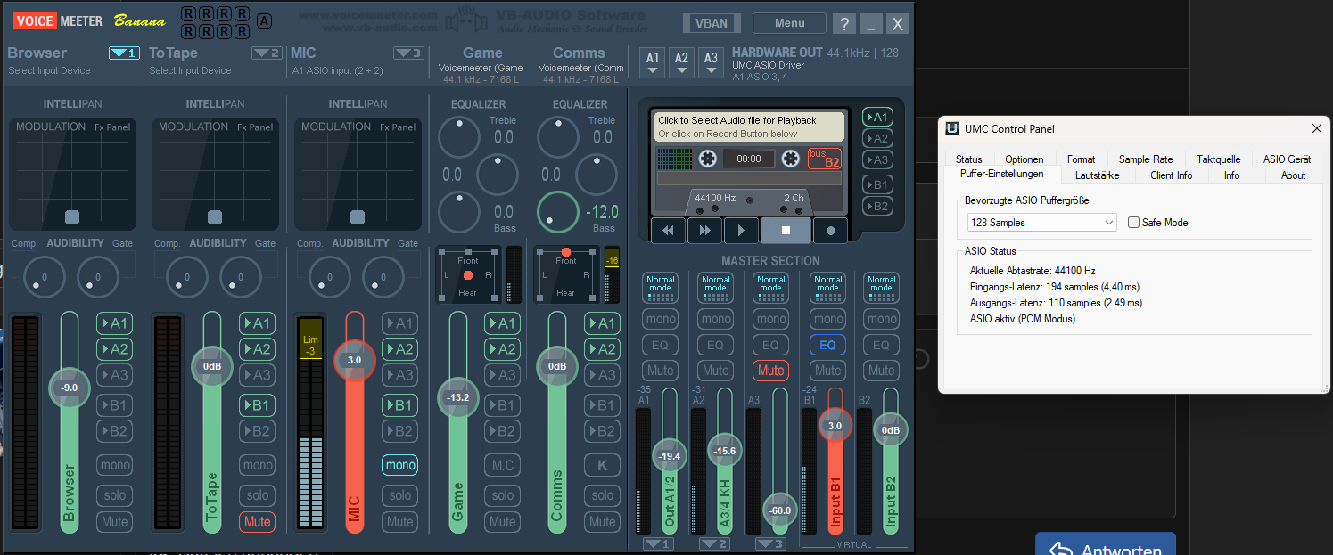
Task: Enable A3 routing on Browser strip
Action: (115, 375)
